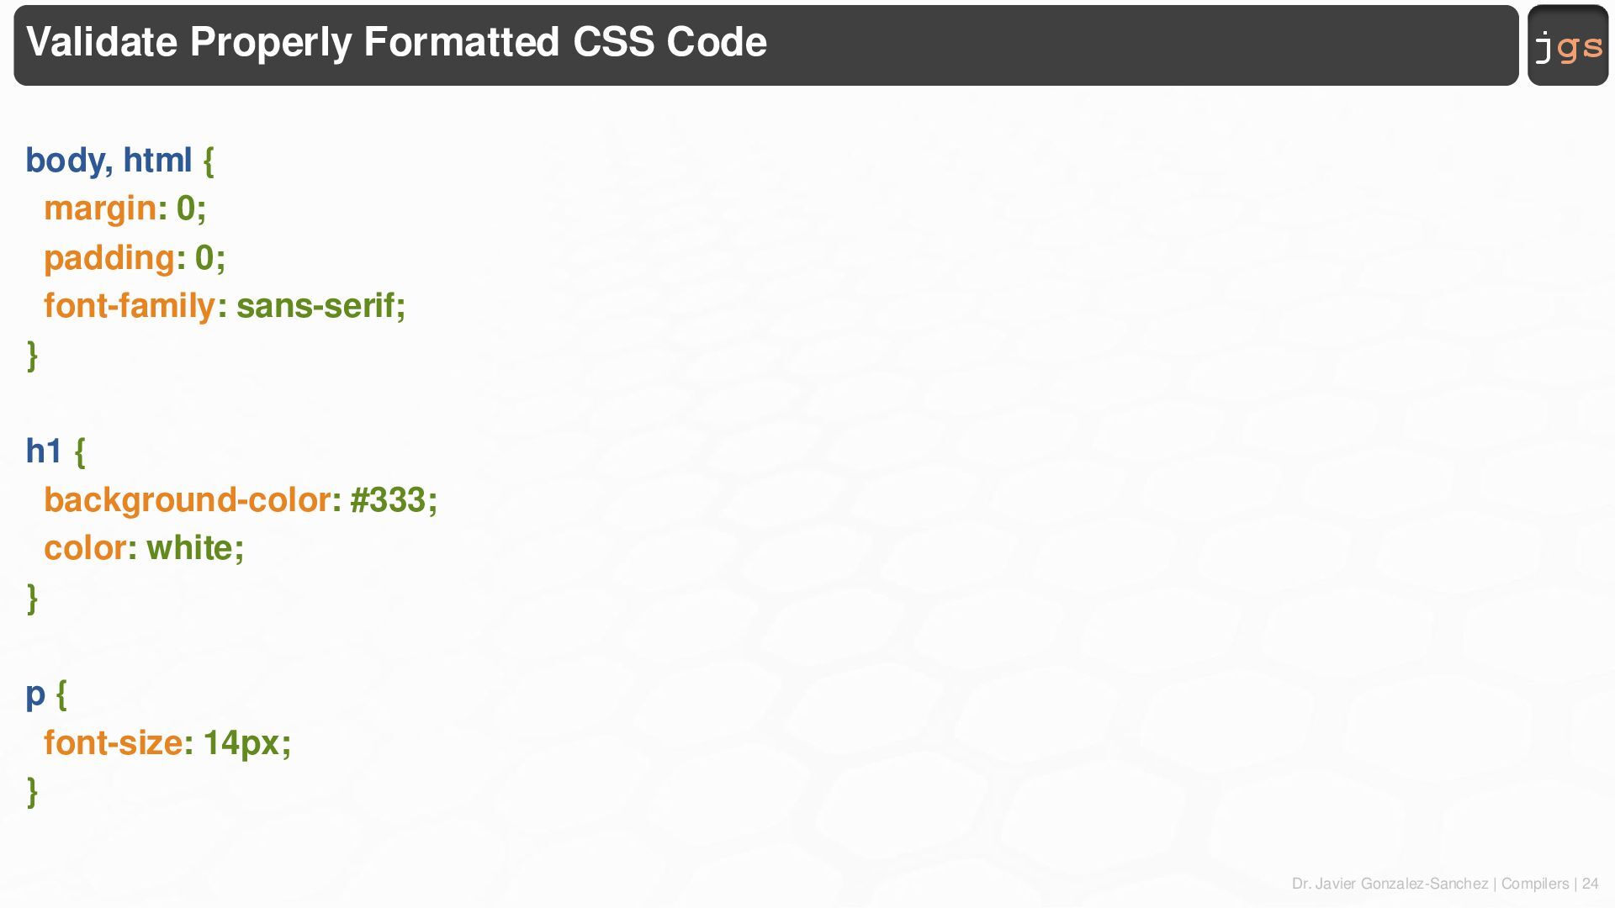Screen dimensions: 1615x908
Task: Click the closing brace of p rule
Action: click(32, 792)
